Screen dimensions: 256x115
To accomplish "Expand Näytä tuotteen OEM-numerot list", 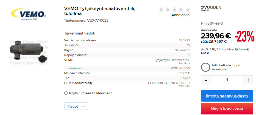I will tap(91, 93).
